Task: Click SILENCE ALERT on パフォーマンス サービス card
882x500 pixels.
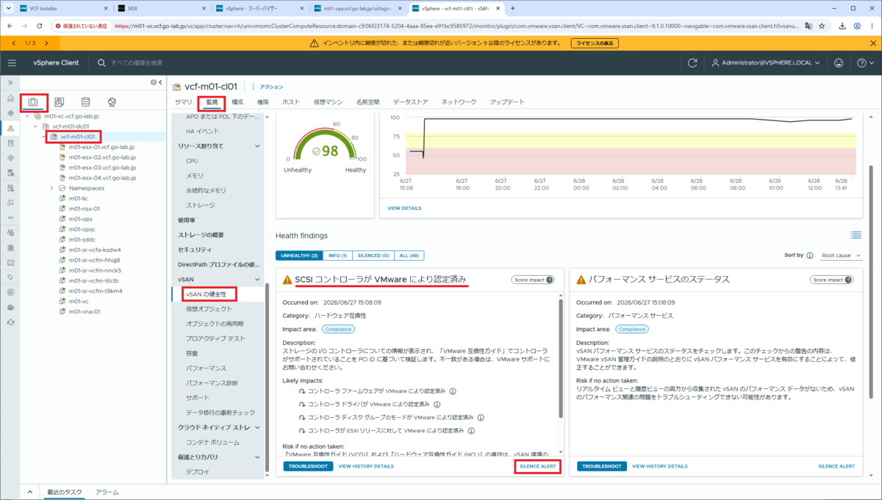Action: [836, 466]
